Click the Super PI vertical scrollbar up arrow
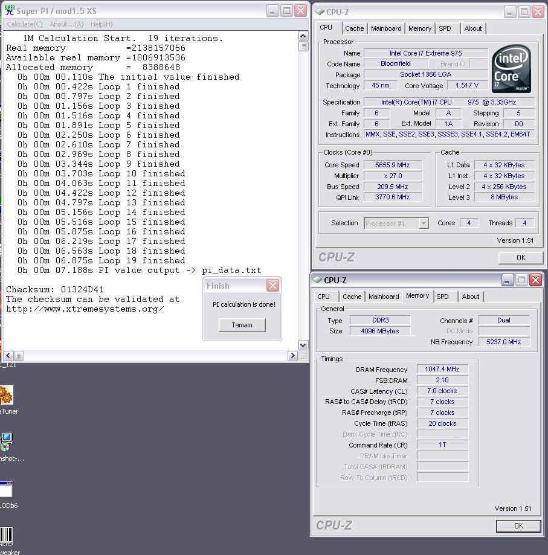This screenshot has height=555, width=548. click(x=303, y=36)
